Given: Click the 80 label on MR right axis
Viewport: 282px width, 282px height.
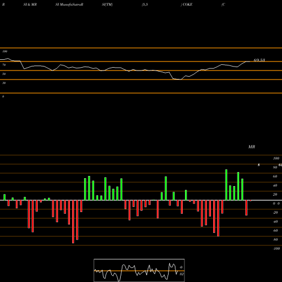Looking at the screenshot, I should click(x=275, y=168).
